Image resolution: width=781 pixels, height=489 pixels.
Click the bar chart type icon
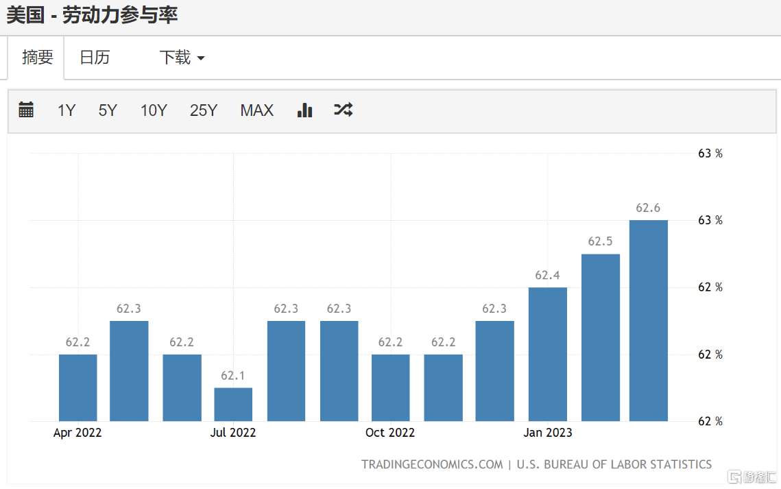(305, 110)
